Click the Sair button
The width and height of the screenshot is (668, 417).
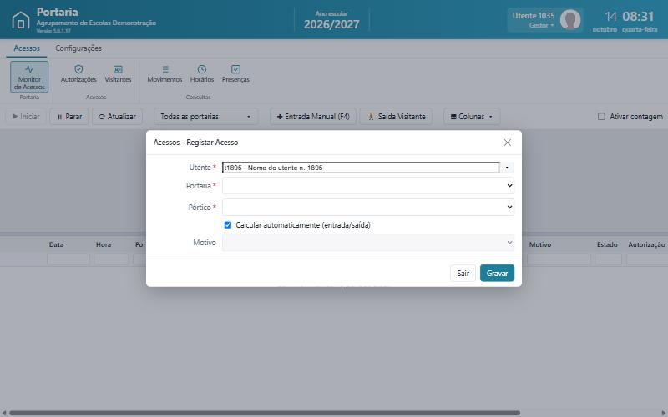coord(463,274)
